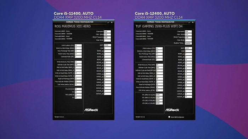248x139 pixels.
Task: Close the TUF GAMING Z690-PLUS window
Action: click(193, 22)
